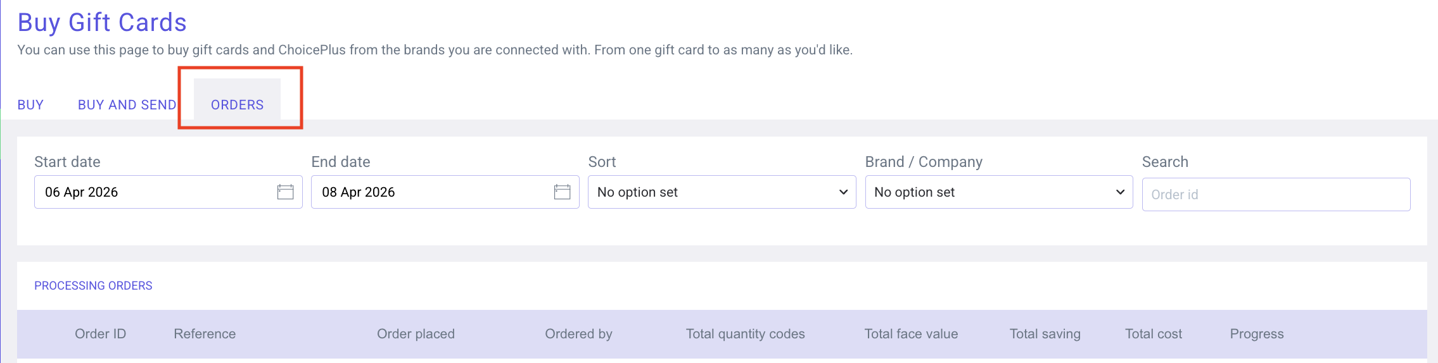
Task: Click the Total saving column header
Action: pos(1045,334)
